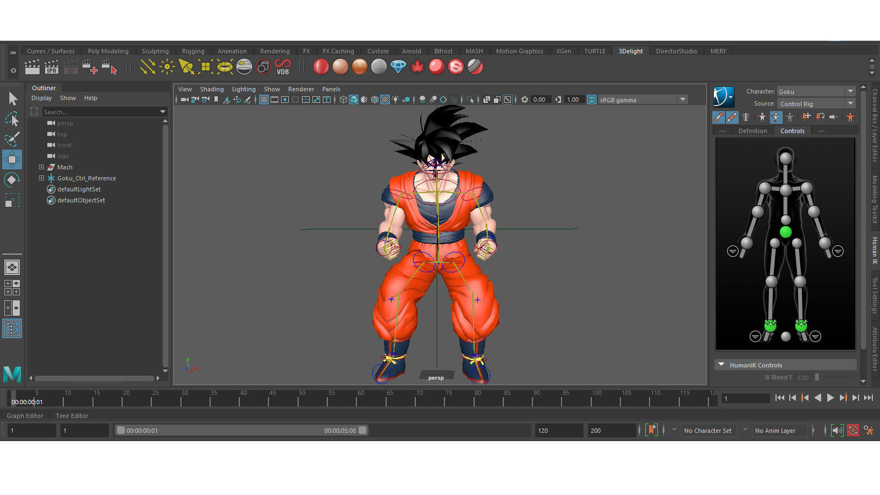Click the bookmark add icon on range bar
The width and height of the screenshot is (880, 495).
click(652, 430)
